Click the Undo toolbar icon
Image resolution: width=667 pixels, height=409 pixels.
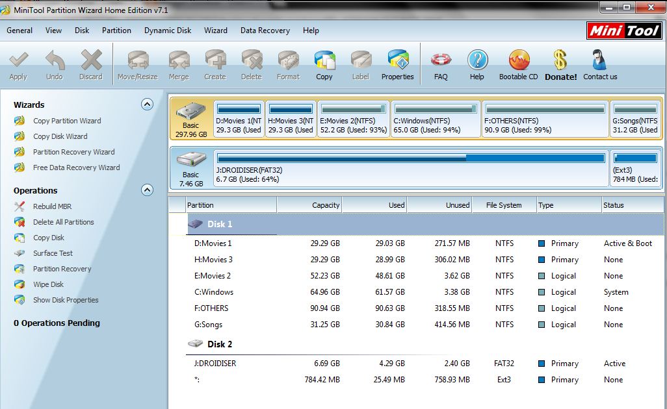tap(55, 64)
